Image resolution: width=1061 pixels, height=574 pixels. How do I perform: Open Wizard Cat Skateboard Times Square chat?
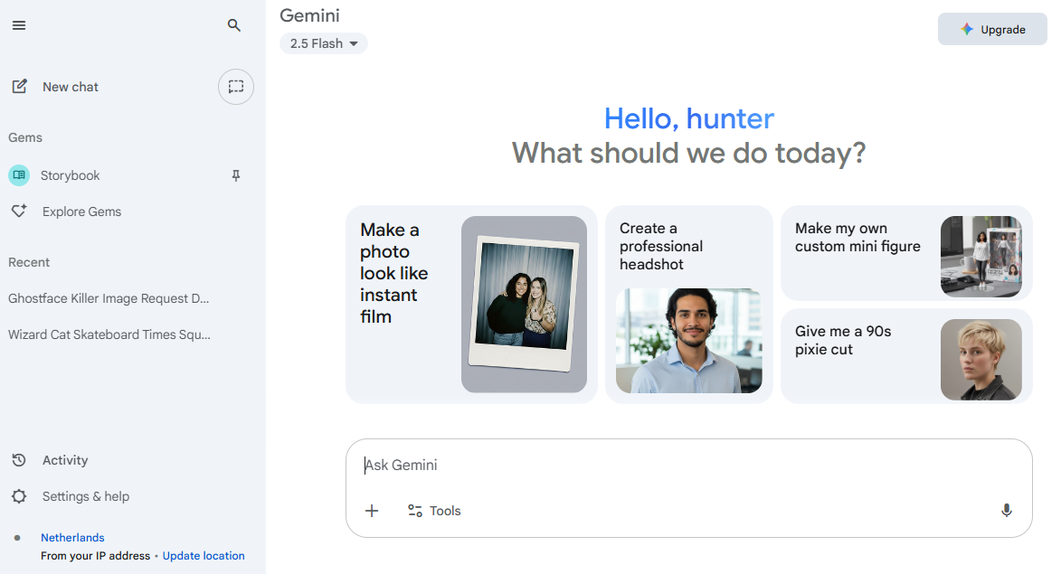coord(109,334)
